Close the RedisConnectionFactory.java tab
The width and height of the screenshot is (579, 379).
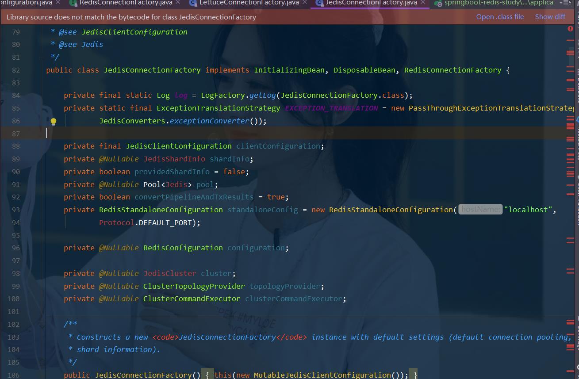pyautogui.click(x=178, y=2)
